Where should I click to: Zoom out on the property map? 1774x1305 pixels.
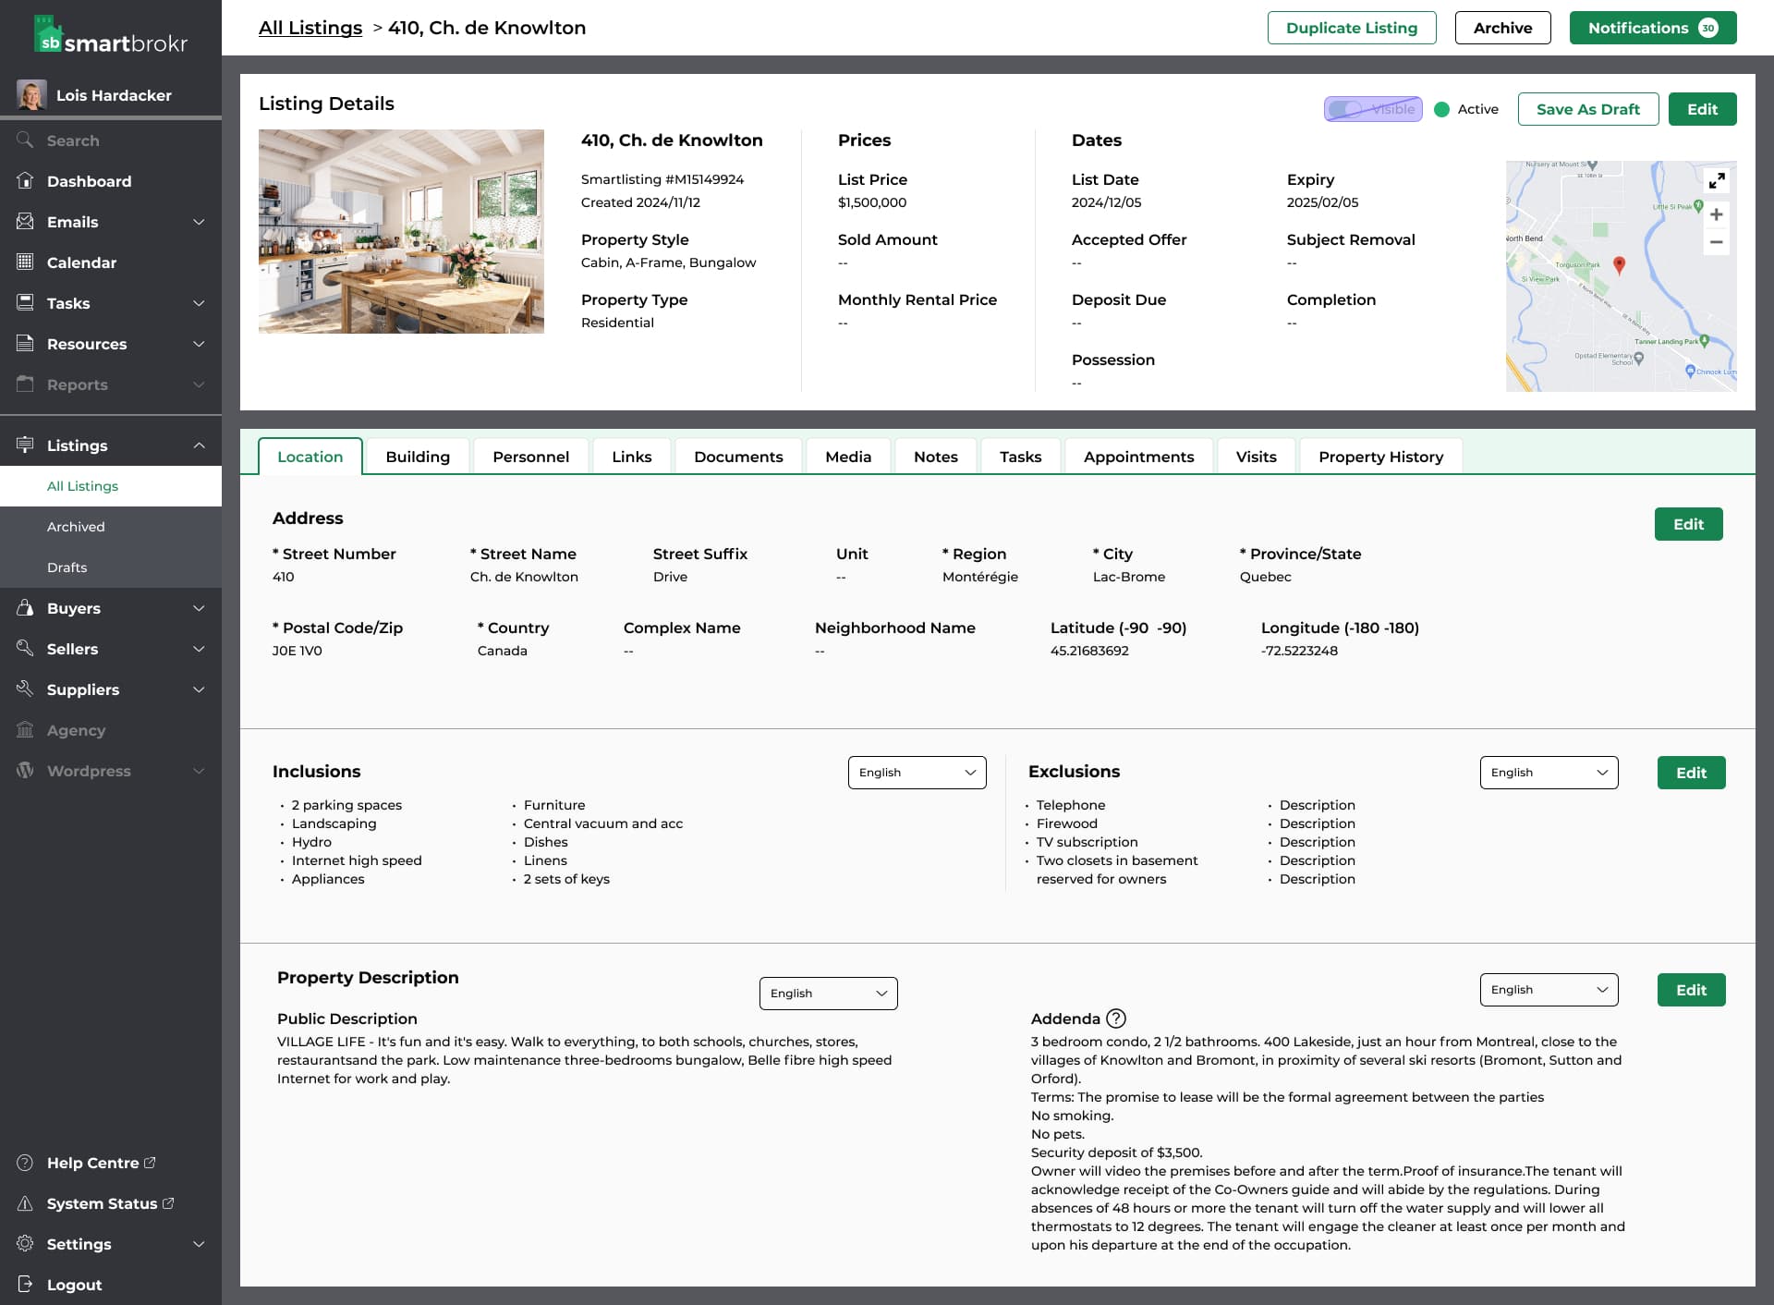tap(1717, 242)
